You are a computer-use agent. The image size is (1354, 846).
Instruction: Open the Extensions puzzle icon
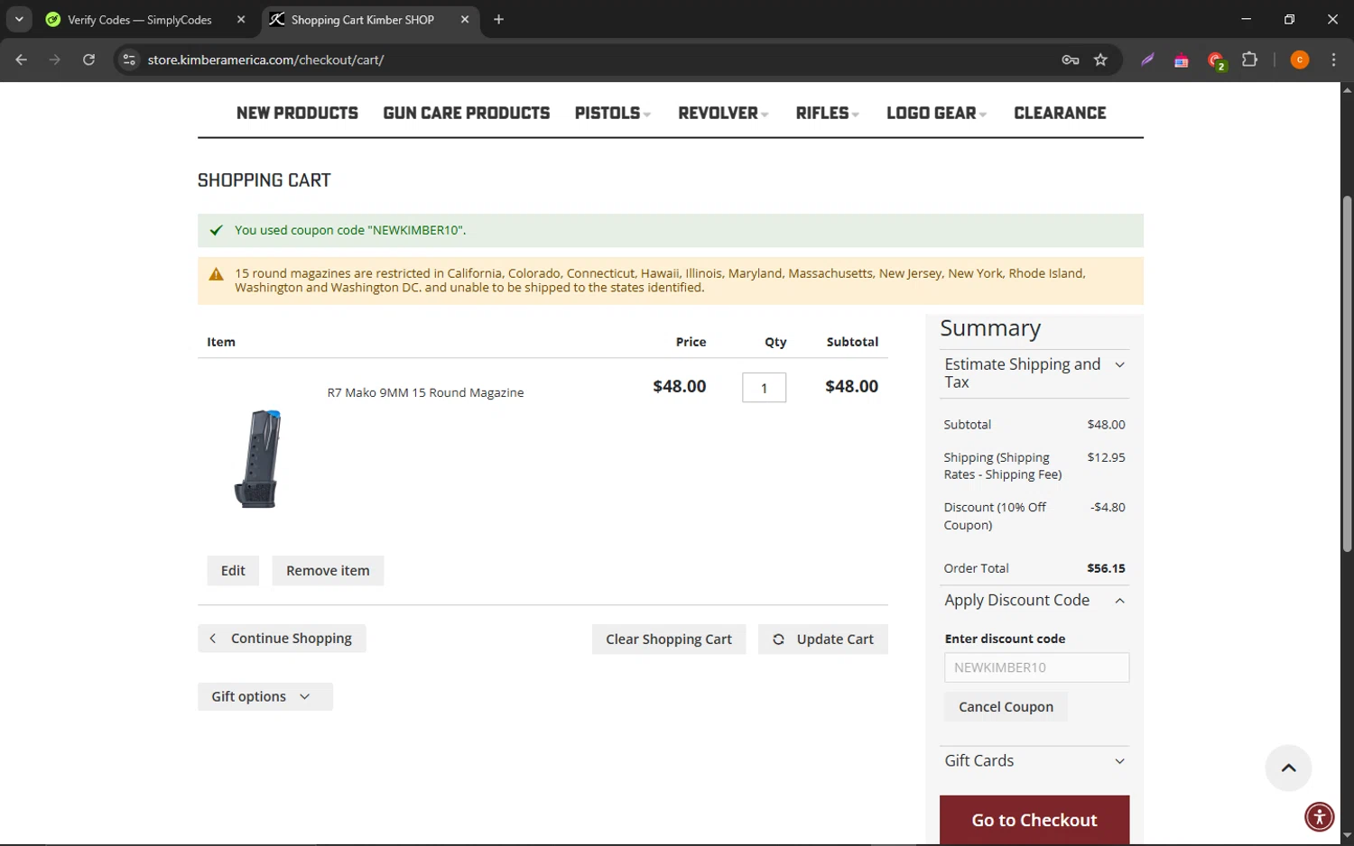tap(1249, 60)
